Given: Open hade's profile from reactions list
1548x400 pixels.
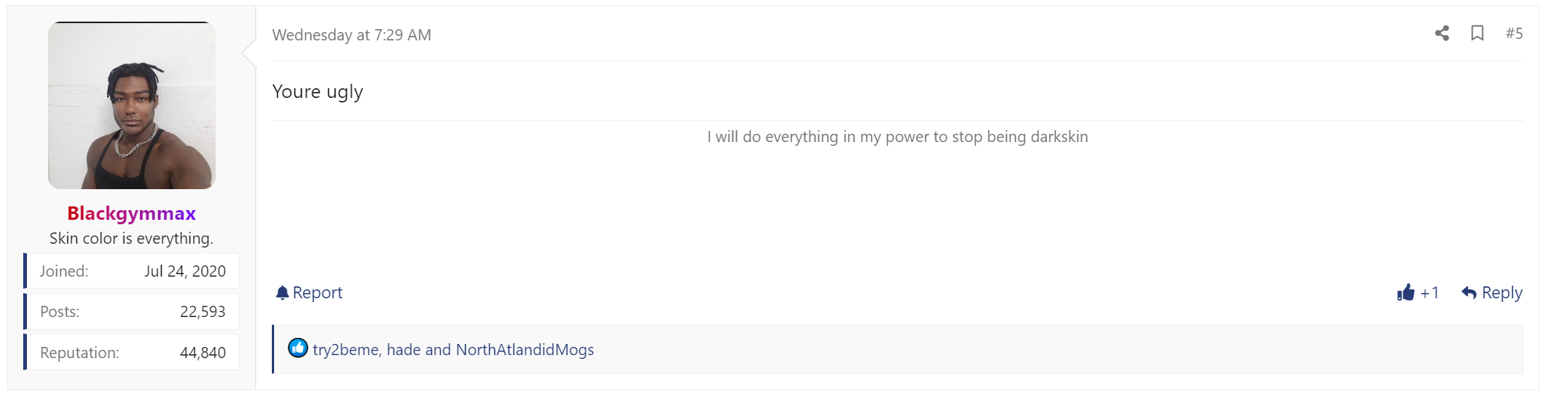Looking at the screenshot, I should click(x=403, y=350).
